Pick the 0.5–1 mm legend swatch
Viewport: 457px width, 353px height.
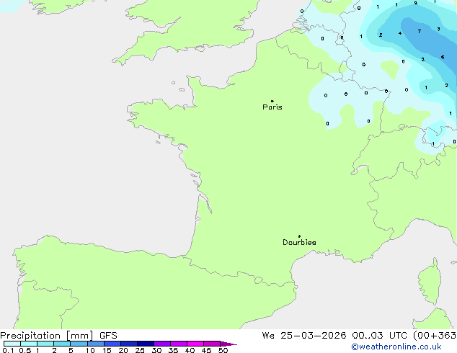29,344
